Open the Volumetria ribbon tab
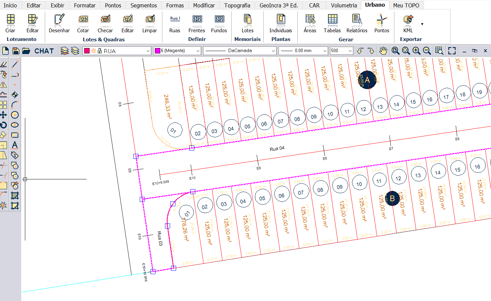The image size is (491, 301). coord(343,5)
